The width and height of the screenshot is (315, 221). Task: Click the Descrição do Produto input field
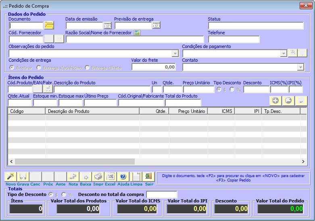(x=102, y=89)
